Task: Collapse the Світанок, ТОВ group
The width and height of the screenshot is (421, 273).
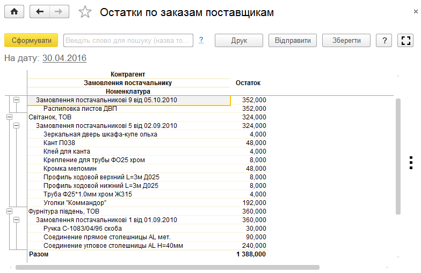Action: coord(10,117)
